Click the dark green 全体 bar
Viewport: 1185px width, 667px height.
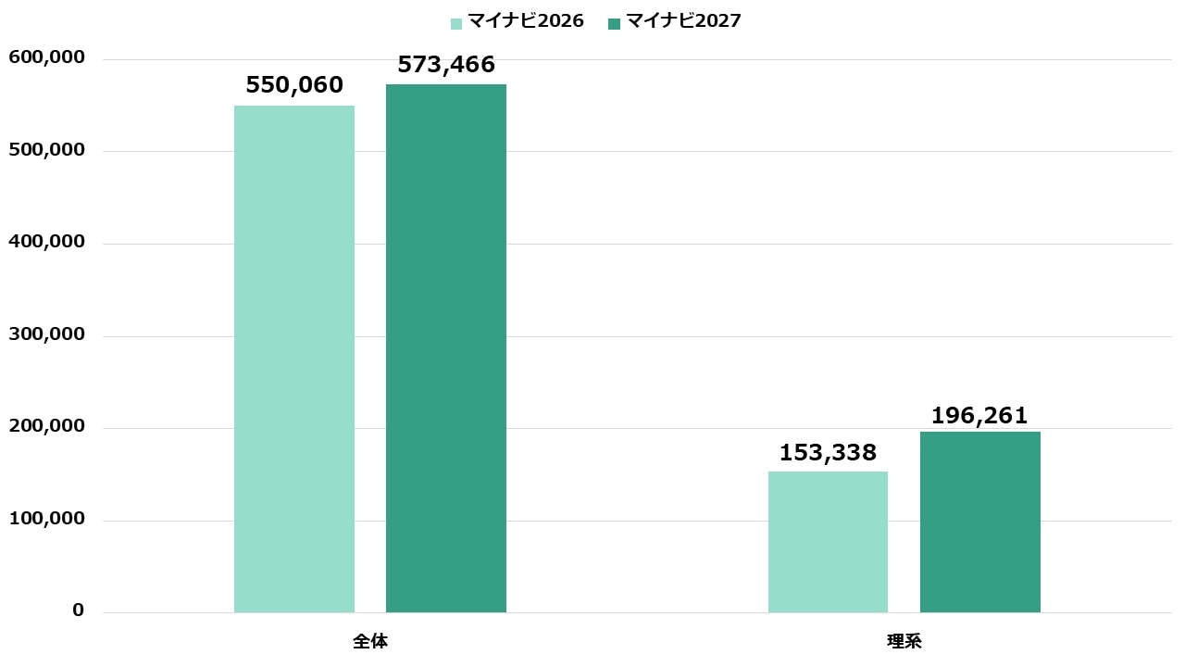point(446,348)
